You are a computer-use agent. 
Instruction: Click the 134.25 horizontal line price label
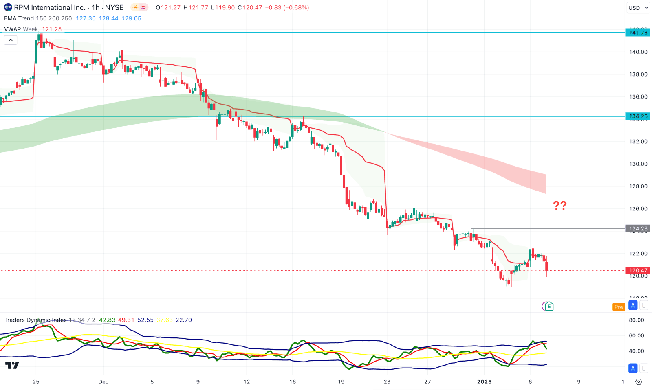pos(638,116)
